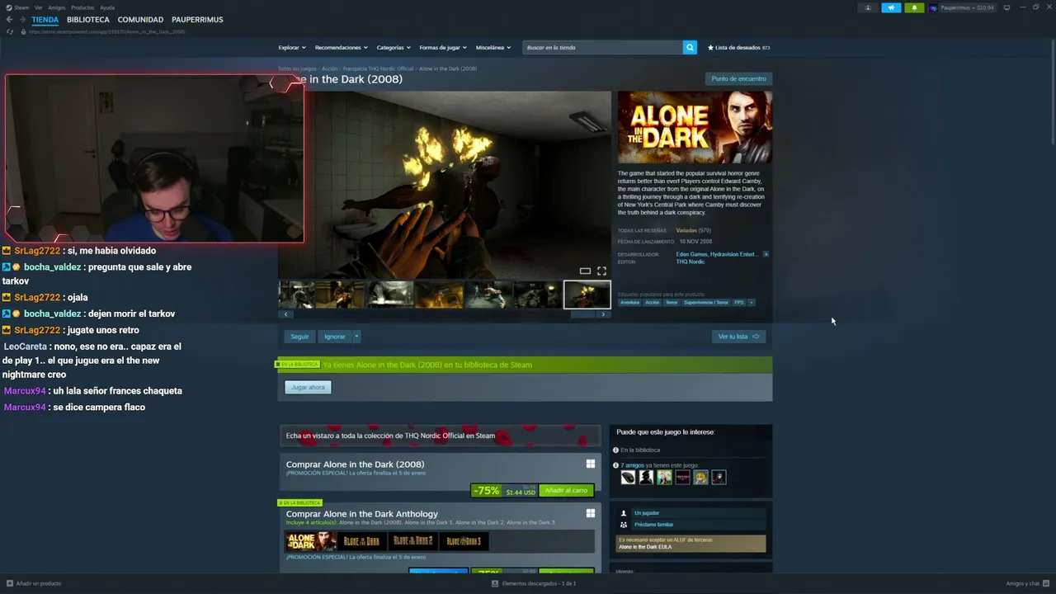Viewport: 1056px width, 594px height.
Task: Open Big Picture mode icon
Action: (x=1006, y=7)
